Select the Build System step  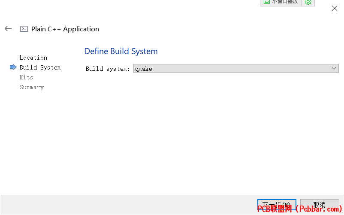[40, 67]
